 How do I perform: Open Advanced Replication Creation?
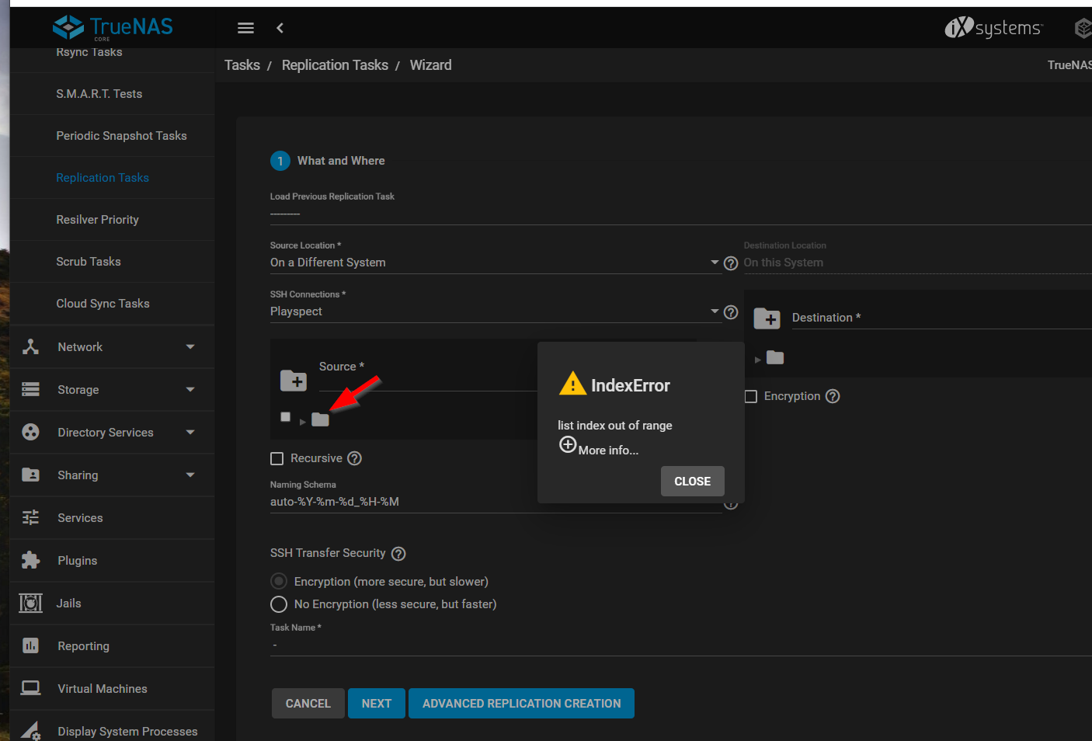(522, 704)
